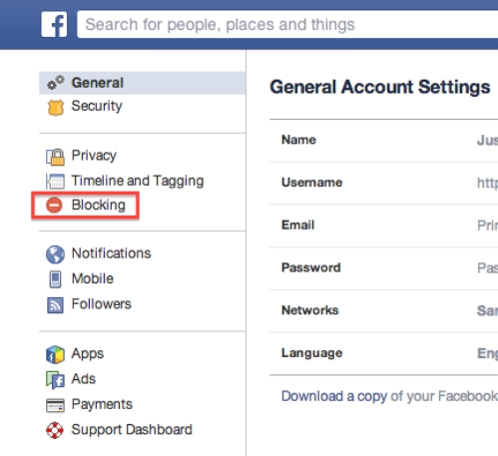Click the General gears icon
The height and width of the screenshot is (456, 498).
point(55,83)
